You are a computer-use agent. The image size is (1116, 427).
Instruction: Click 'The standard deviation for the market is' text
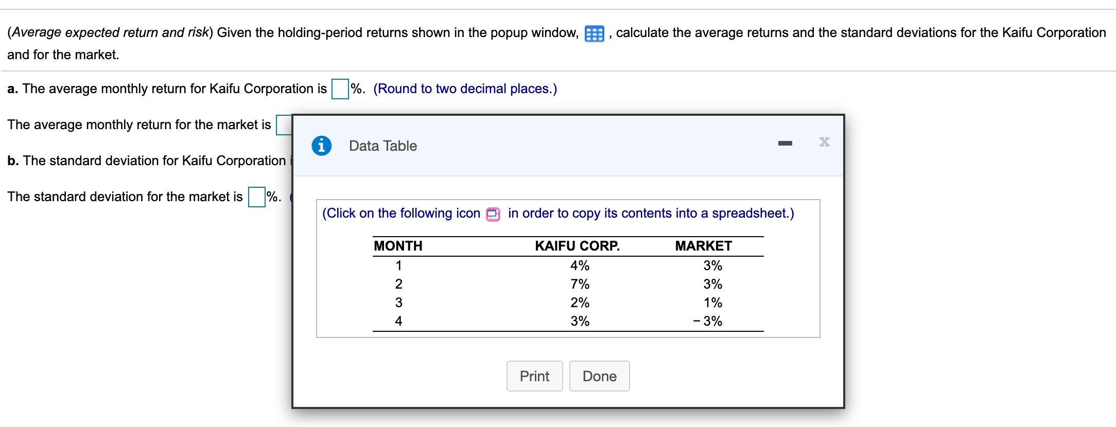pyautogui.click(x=125, y=197)
